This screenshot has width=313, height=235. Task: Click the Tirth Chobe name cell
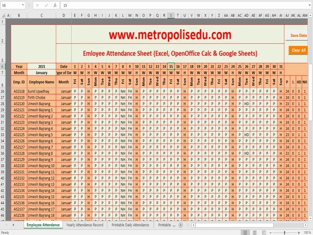point(42,97)
